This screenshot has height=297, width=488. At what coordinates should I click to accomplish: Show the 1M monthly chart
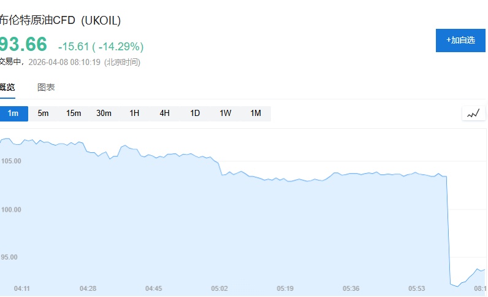click(x=256, y=114)
